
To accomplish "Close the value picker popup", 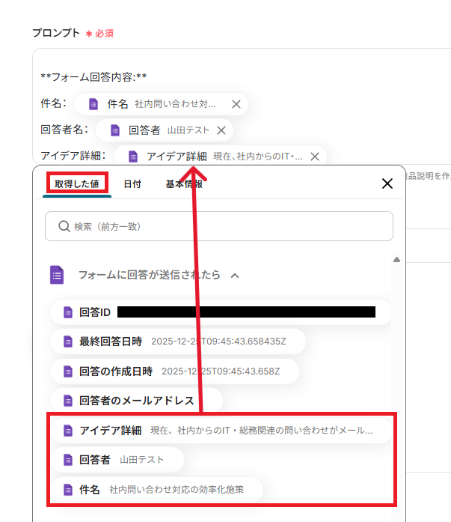I will coord(387,183).
